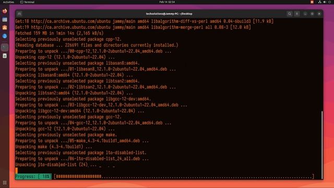
Task: Click the 'Unpacking libtsan2:amd64' line
Action: pos(74,93)
